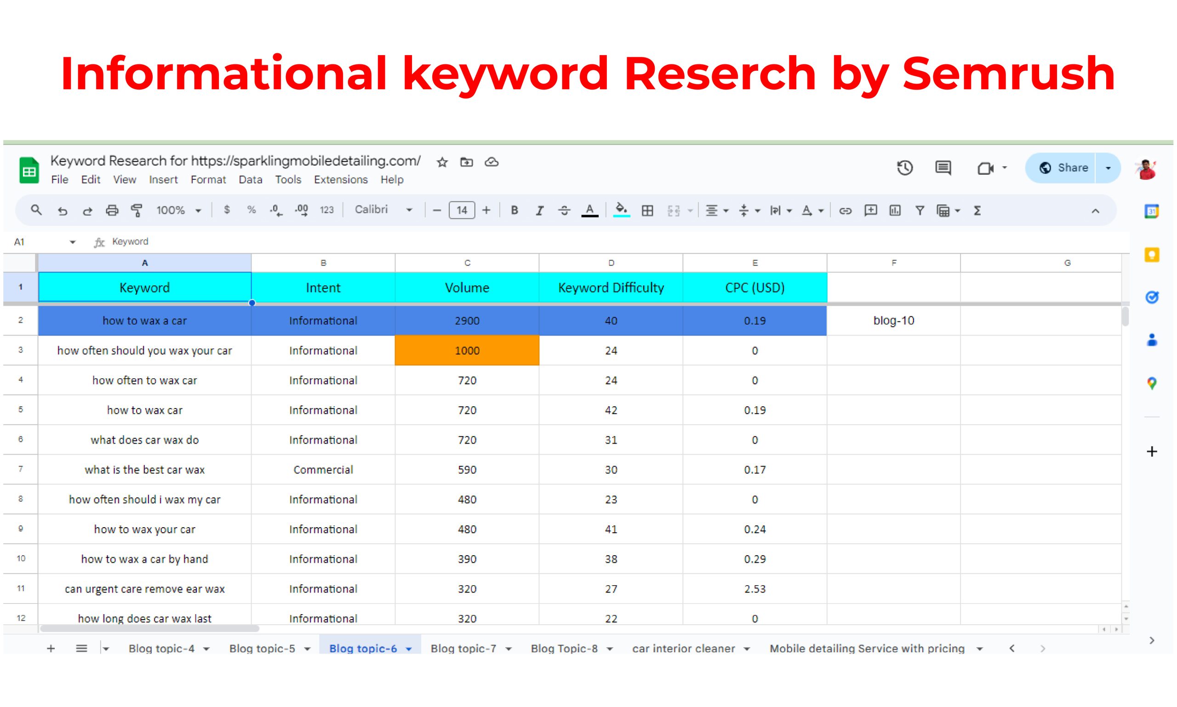Open Google Maps side panel

point(1151,382)
